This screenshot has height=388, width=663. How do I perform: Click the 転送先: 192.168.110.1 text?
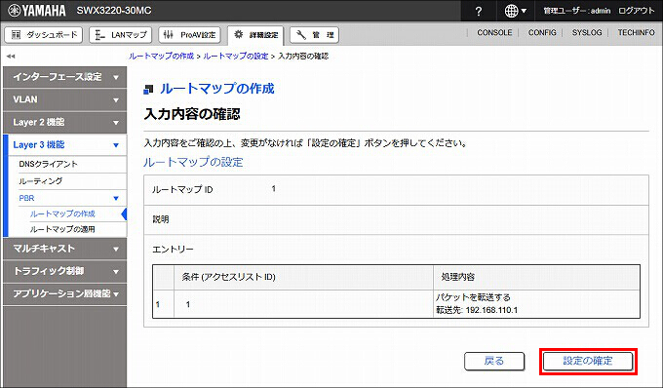click(x=477, y=310)
